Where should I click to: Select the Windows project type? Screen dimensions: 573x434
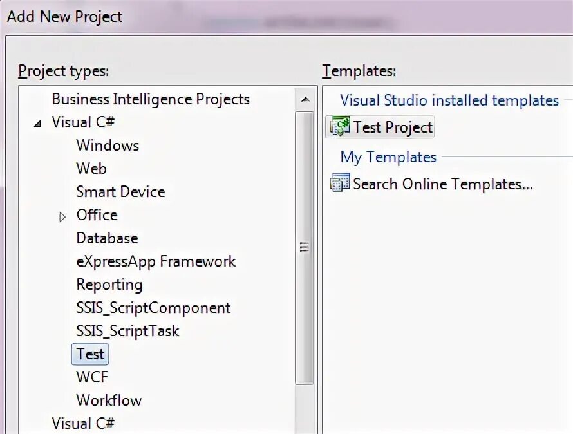[x=108, y=146]
